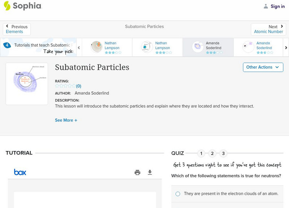Image resolution: width=289 pixels, height=208 pixels.
Task: Click the Sign in user icon
Action: click(x=266, y=6)
